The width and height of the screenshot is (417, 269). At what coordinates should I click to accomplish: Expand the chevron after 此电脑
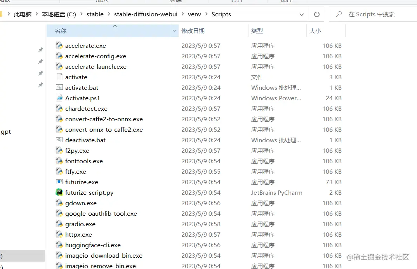(37, 14)
